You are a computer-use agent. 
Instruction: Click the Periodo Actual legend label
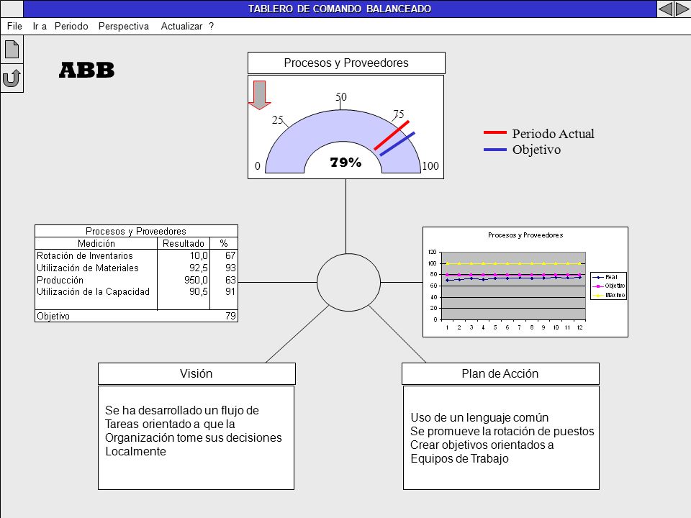pyautogui.click(x=553, y=134)
